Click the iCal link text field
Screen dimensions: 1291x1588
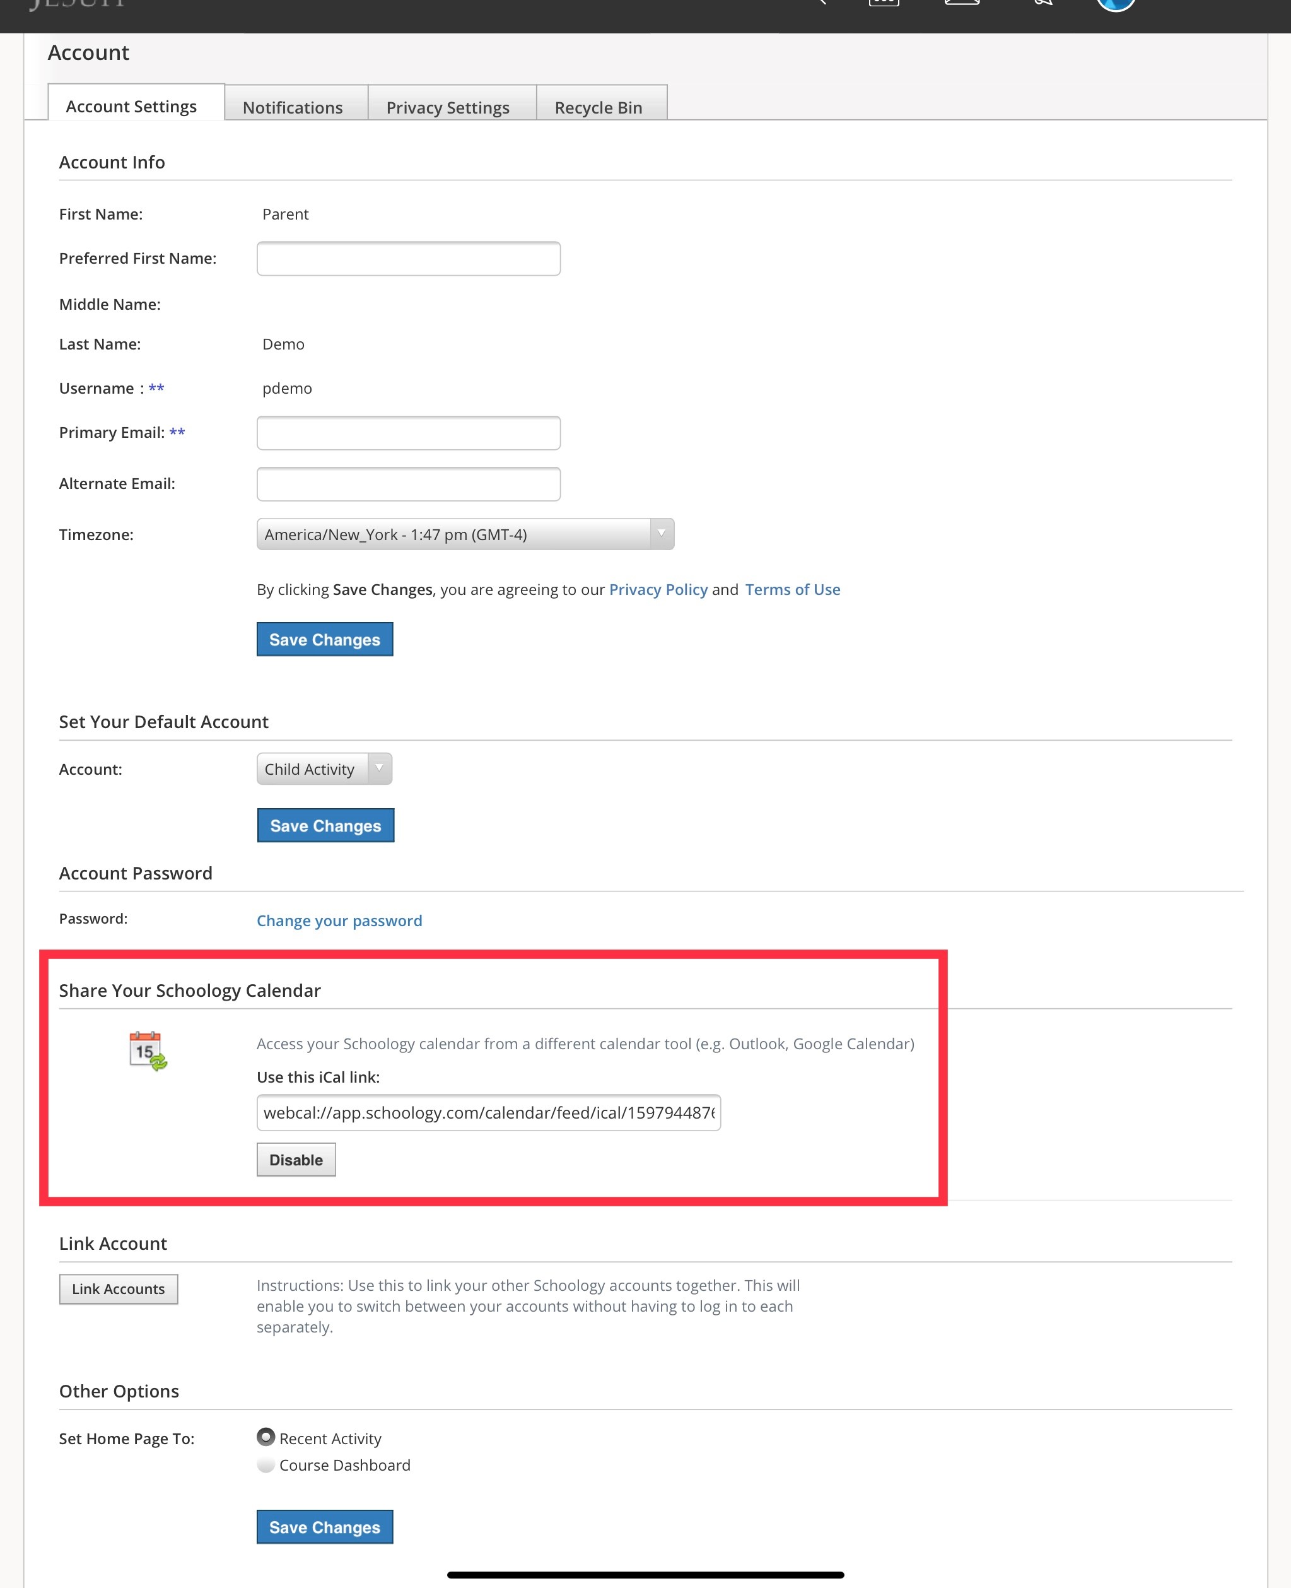click(489, 1112)
